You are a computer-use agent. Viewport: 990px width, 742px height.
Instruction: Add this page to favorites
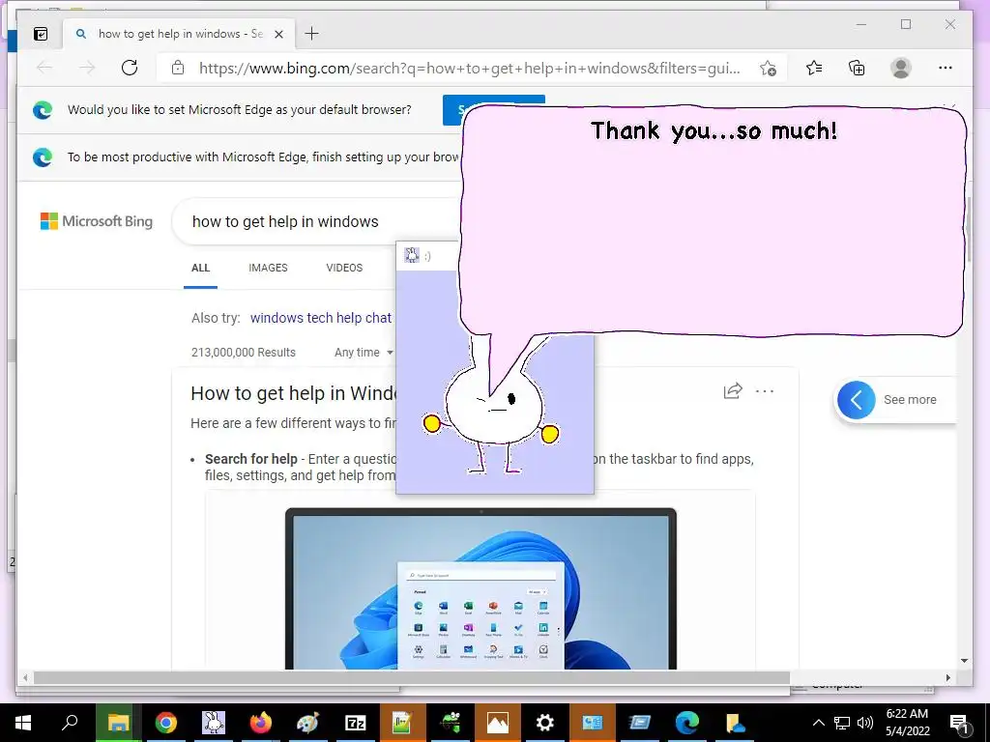point(768,69)
